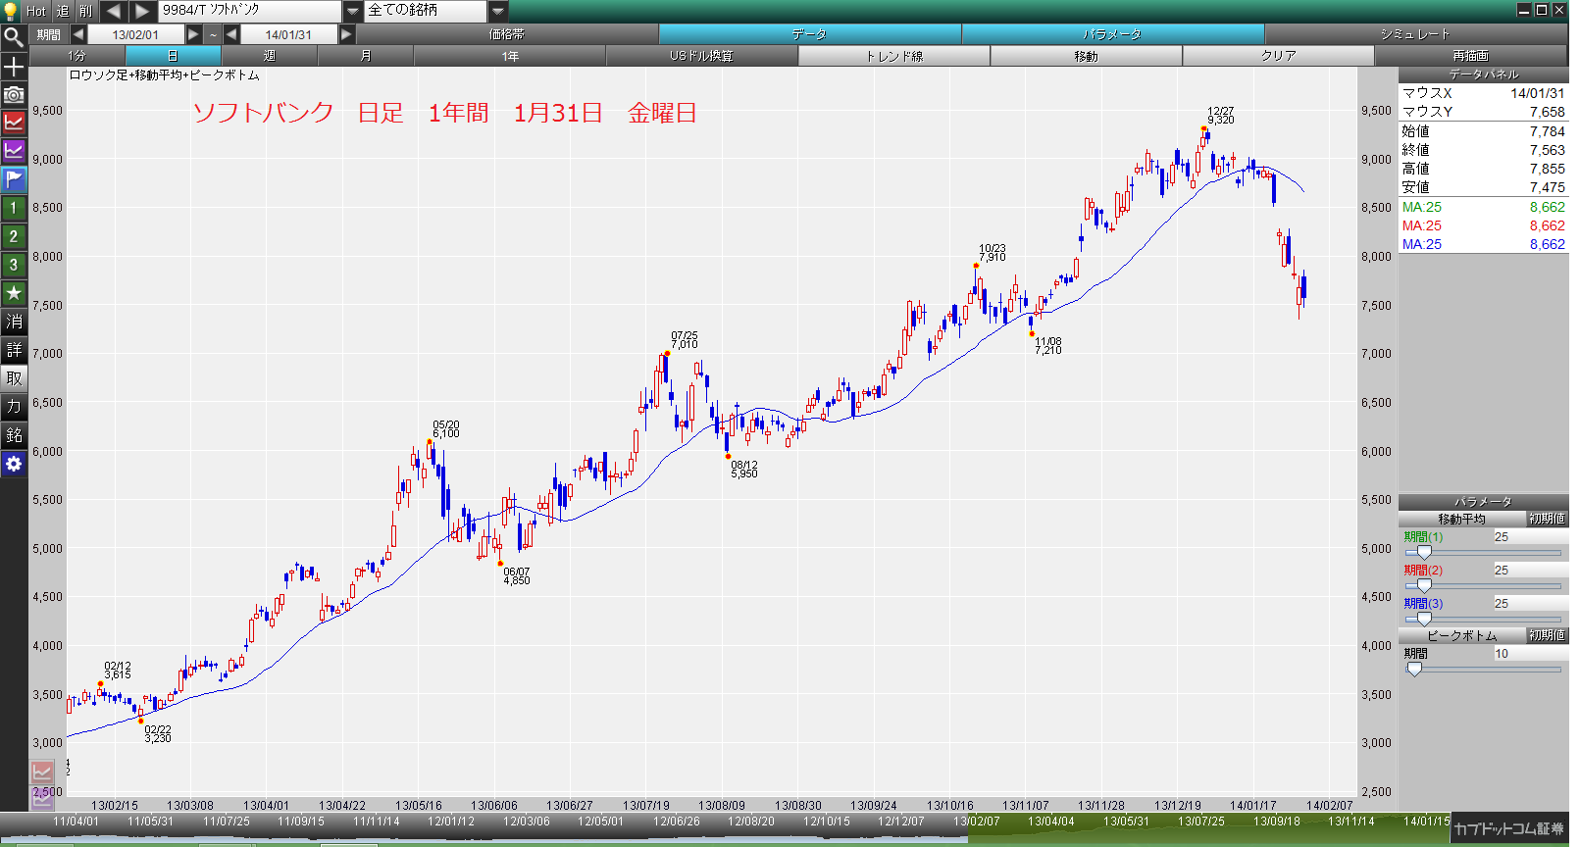Select the 月 monthly timeframe

pyautogui.click(x=366, y=56)
